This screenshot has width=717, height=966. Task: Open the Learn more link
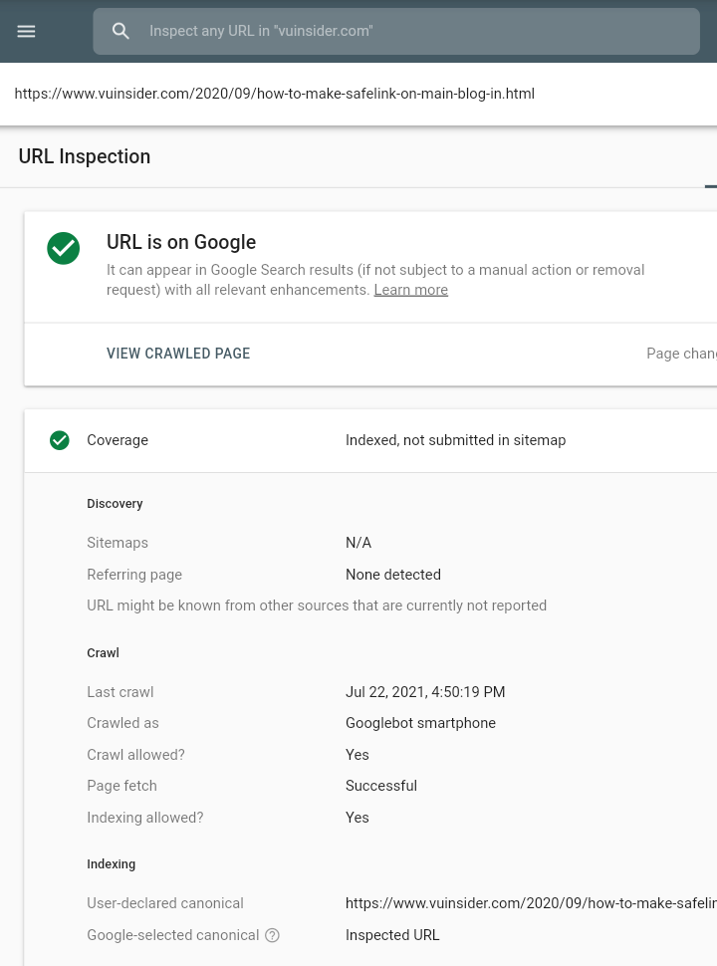[411, 290]
